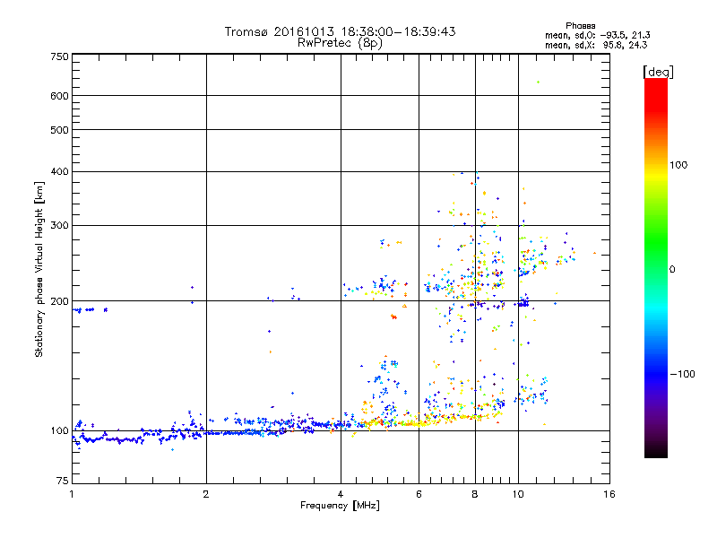Image resolution: width=717 pixels, height=538 pixels.
Task: Click the x-axis tick label '4'
Action: coord(341,494)
